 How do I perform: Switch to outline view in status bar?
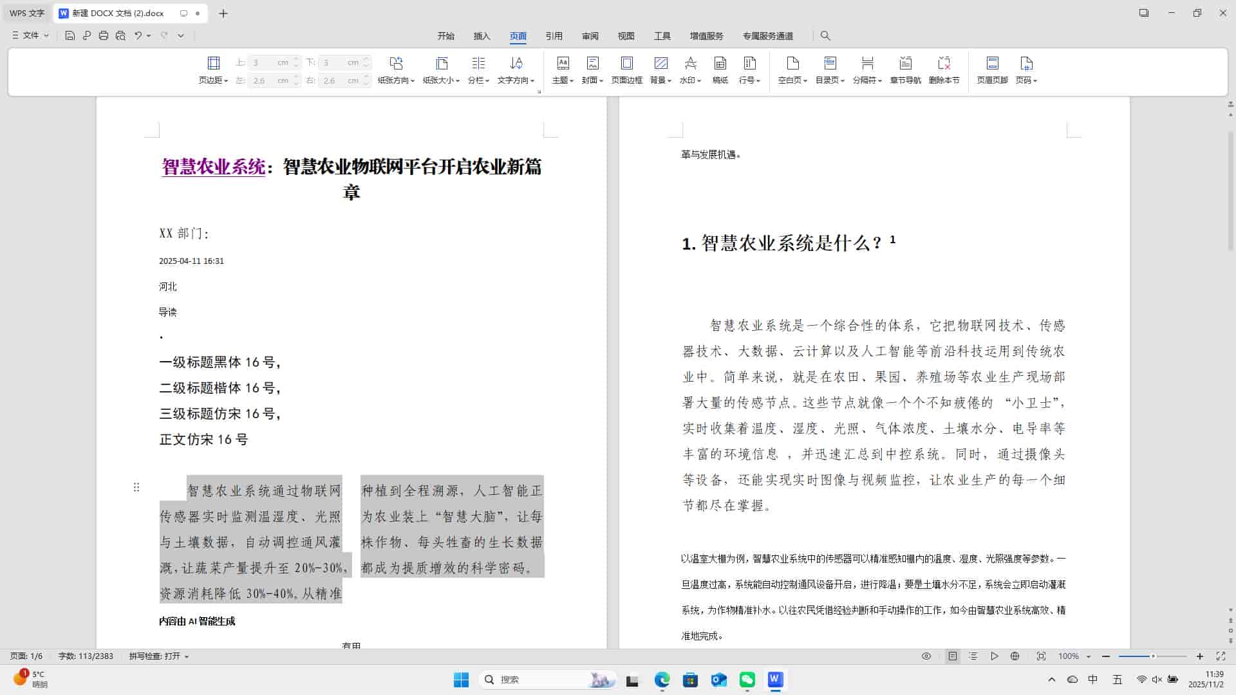pyautogui.click(x=973, y=656)
